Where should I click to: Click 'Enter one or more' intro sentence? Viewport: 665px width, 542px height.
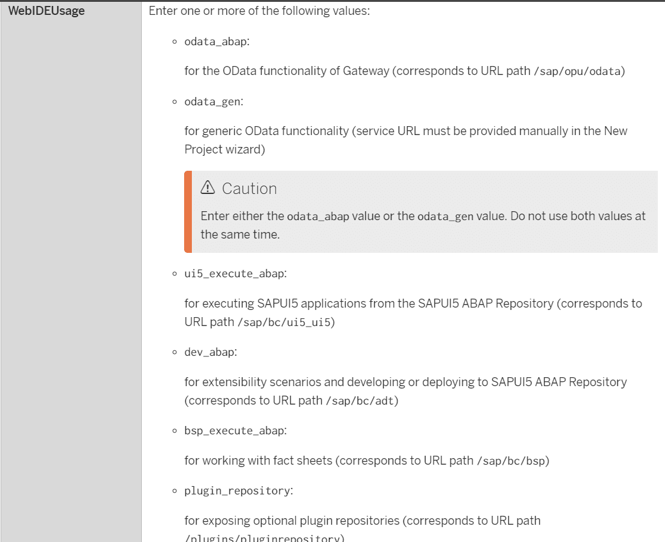(259, 11)
